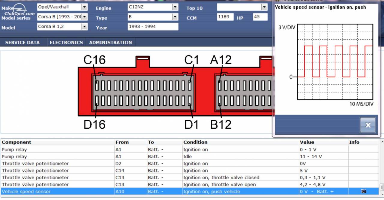Expand the Make dropdown arrow
This screenshot has height=200, width=384.
(x=84, y=7)
